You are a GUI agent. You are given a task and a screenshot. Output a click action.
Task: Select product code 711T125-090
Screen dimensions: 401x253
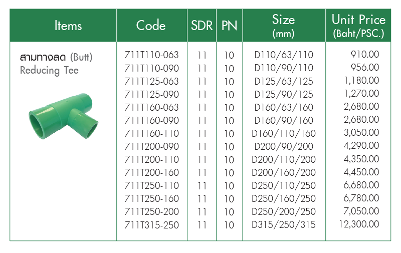point(151,94)
